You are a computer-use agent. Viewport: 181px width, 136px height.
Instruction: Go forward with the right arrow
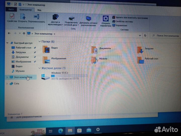tap(15, 33)
